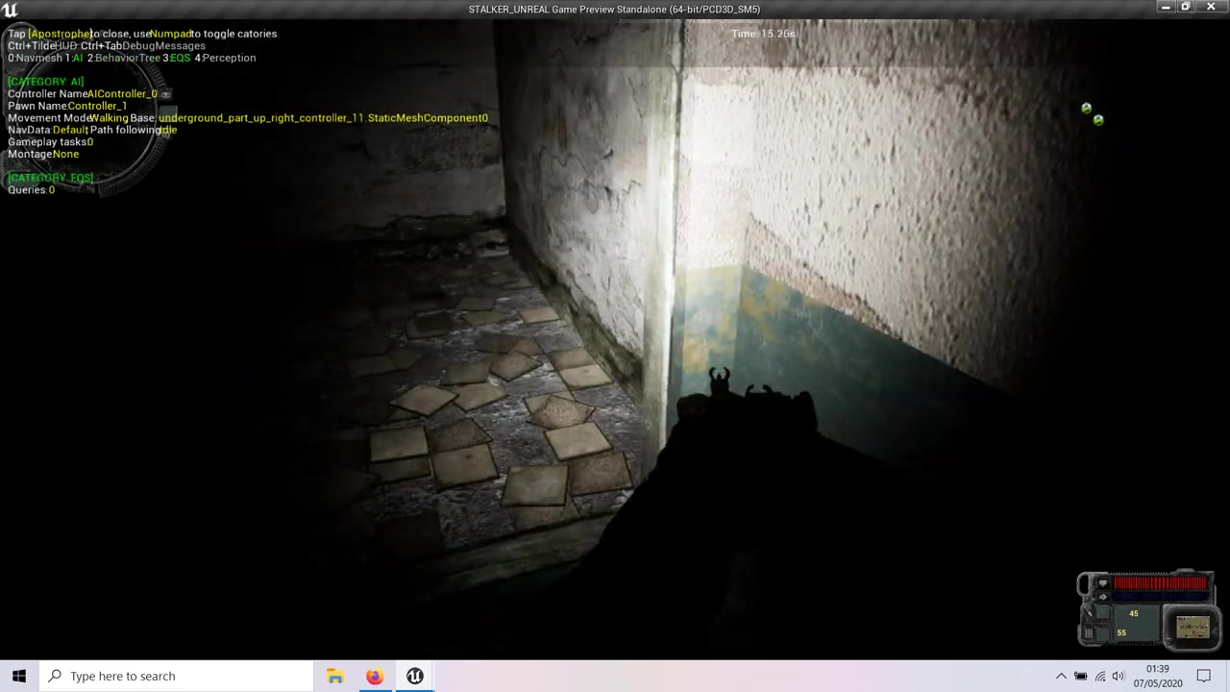Screen dimensions: 1230x692
Task: Click the Unreal Engine logo in the title bar
Action: 10,10
